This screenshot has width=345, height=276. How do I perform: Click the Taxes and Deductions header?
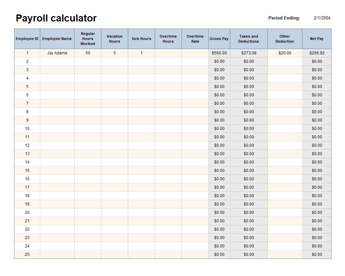coord(249,39)
